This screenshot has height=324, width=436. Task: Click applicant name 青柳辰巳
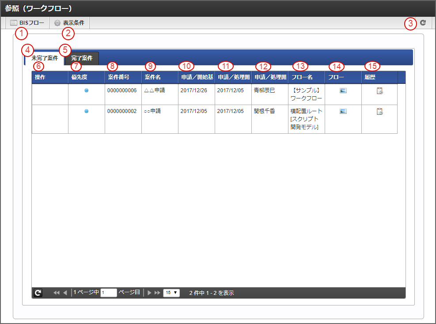[265, 90]
